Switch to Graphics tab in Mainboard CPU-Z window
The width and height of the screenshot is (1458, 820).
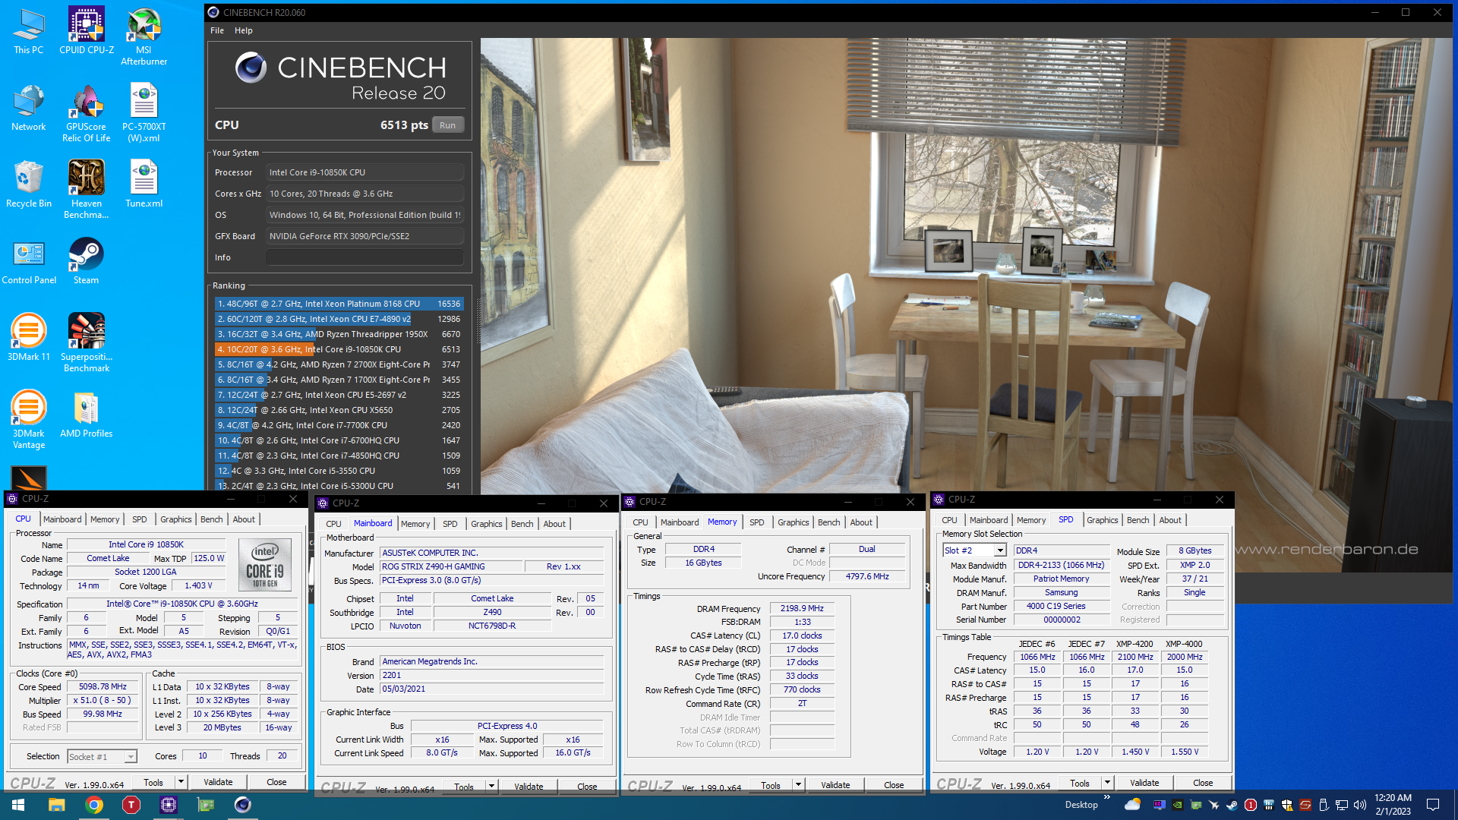(x=486, y=524)
